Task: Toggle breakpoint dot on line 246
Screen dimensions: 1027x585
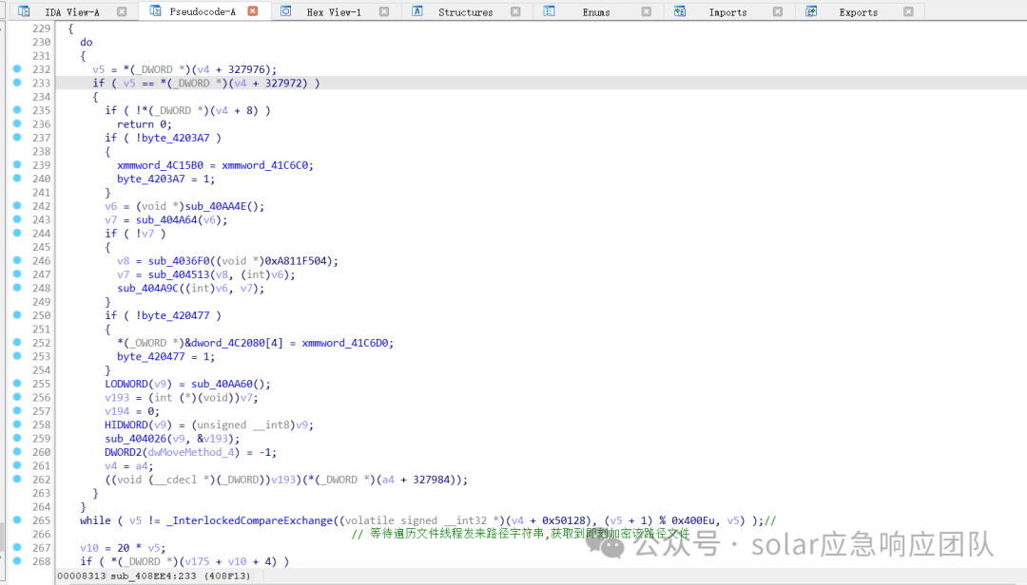Action: pyautogui.click(x=17, y=260)
